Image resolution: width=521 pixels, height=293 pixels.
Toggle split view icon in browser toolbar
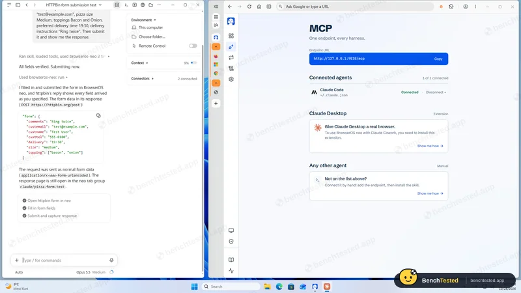click(269, 7)
